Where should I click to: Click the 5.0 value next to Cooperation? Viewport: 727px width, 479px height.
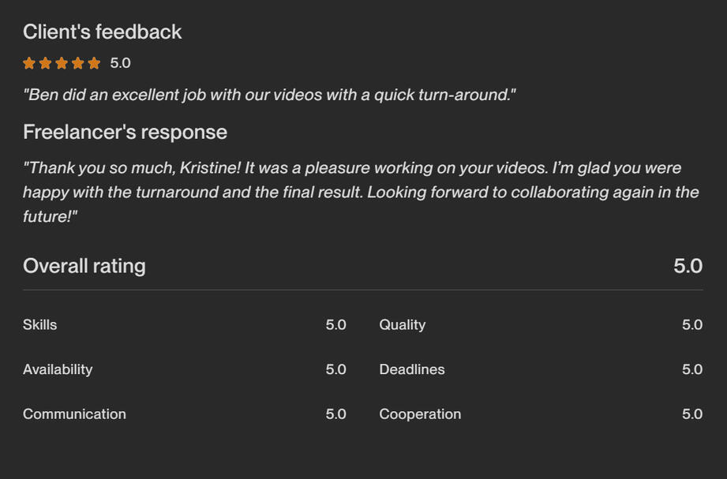(x=692, y=414)
